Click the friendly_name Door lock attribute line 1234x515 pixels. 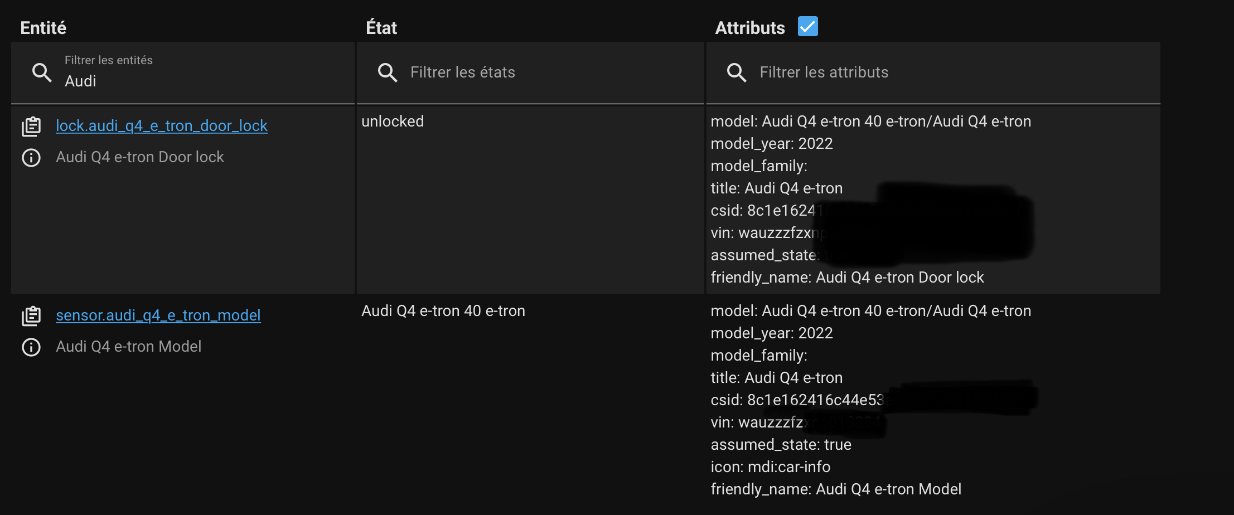point(847,278)
